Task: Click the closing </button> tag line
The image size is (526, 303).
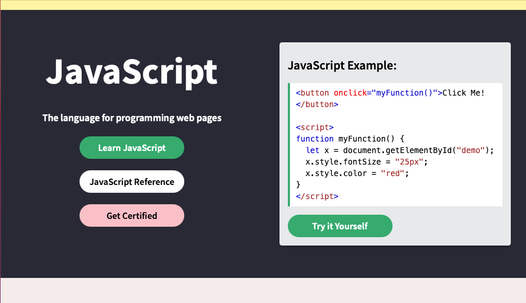Action: coord(317,104)
